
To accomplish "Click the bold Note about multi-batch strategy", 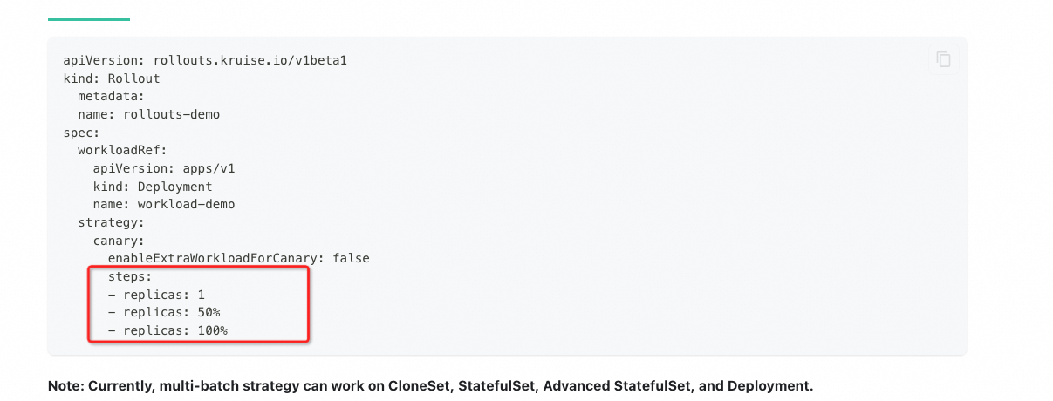I will [x=430, y=385].
